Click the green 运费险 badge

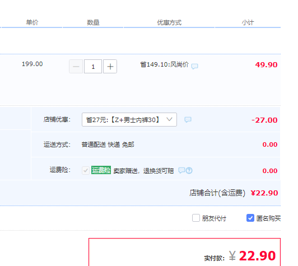pos(101,170)
